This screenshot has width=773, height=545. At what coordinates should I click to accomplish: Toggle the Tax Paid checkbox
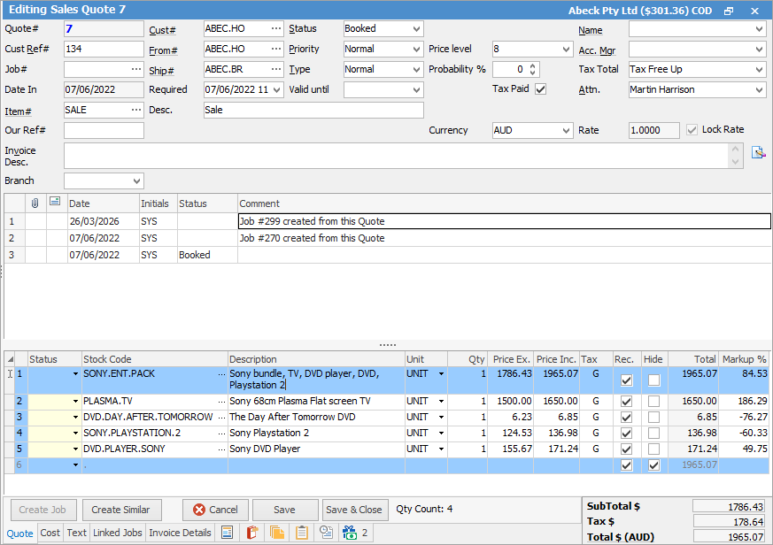point(541,88)
